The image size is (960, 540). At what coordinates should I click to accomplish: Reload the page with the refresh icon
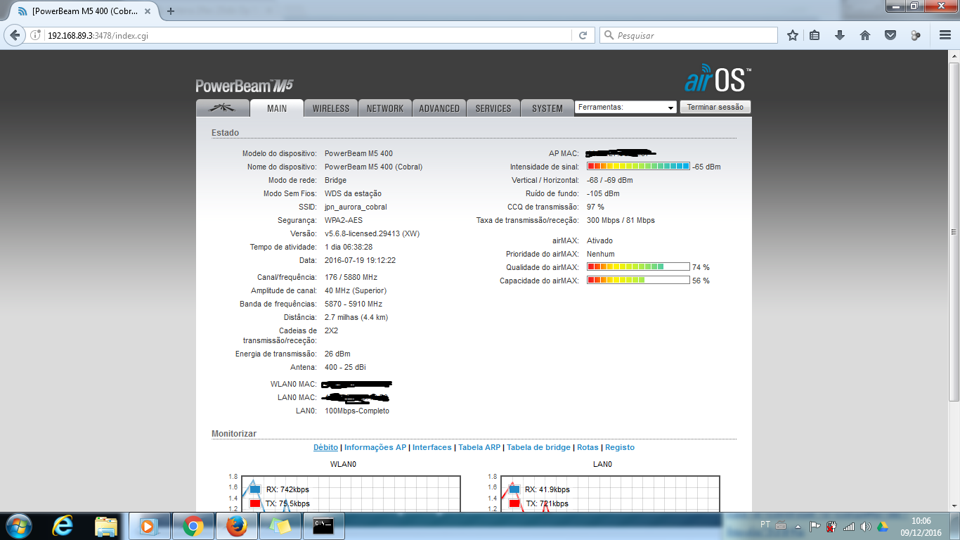(x=583, y=35)
